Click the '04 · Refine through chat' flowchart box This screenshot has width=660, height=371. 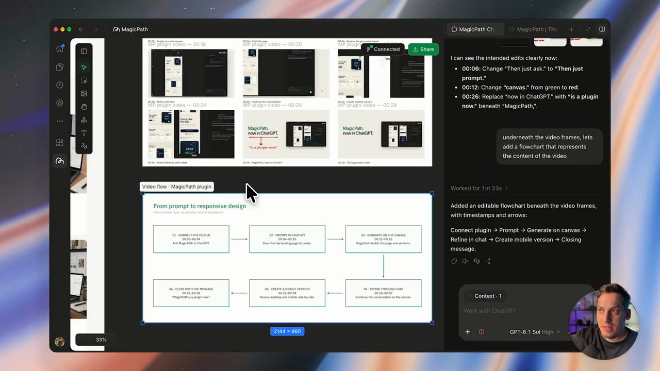coord(383,293)
